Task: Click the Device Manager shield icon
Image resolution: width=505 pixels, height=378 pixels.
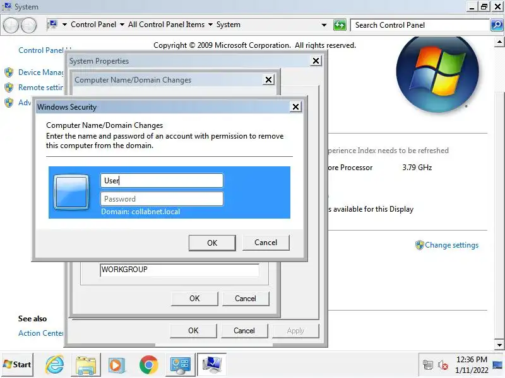Action: tap(9, 72)
